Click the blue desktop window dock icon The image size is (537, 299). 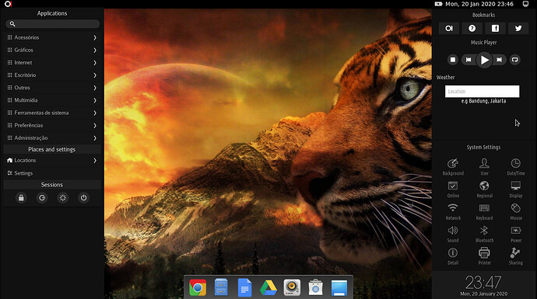(339, 287)
